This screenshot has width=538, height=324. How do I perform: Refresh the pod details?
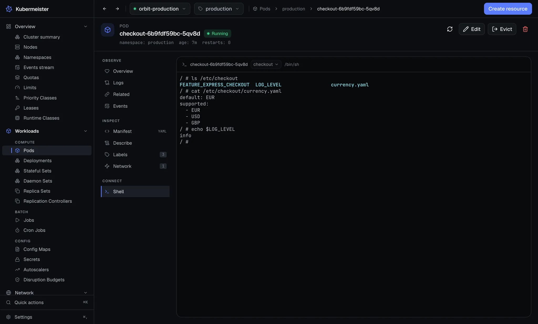(x=450, y=29)
